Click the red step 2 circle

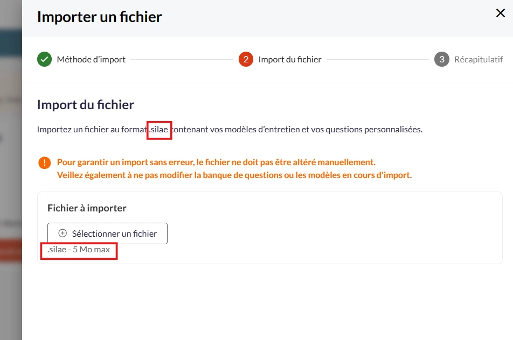[x=246, y=59]
